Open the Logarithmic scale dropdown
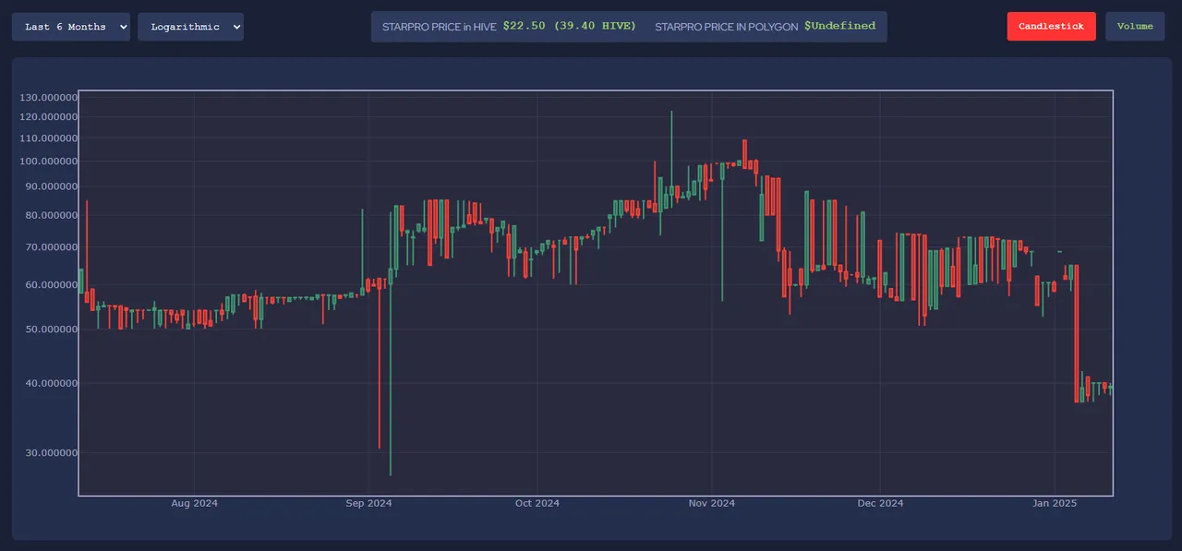This screenshot has height=551, width=1182. click(190, 27)
